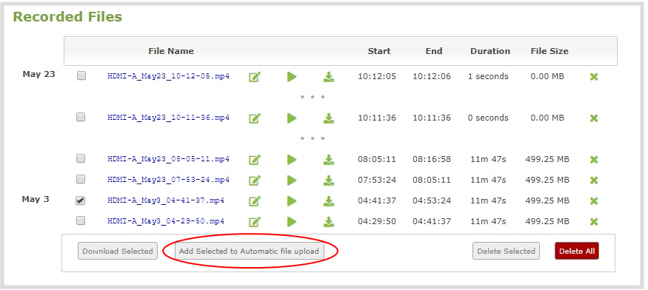Delete HDMI-A_May23_10-12-05.mp4 with green X icon
The width and height of the screenshot is (648, 290).
click(594, 77)
